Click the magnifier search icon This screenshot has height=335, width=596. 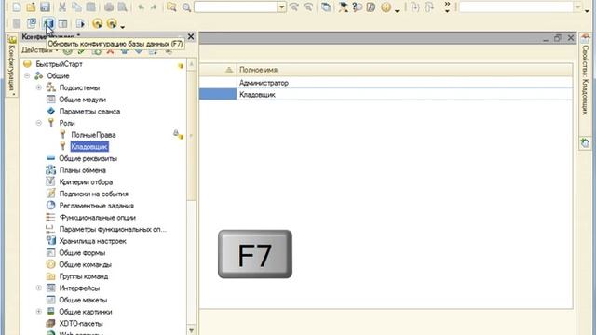coord(186,7)
